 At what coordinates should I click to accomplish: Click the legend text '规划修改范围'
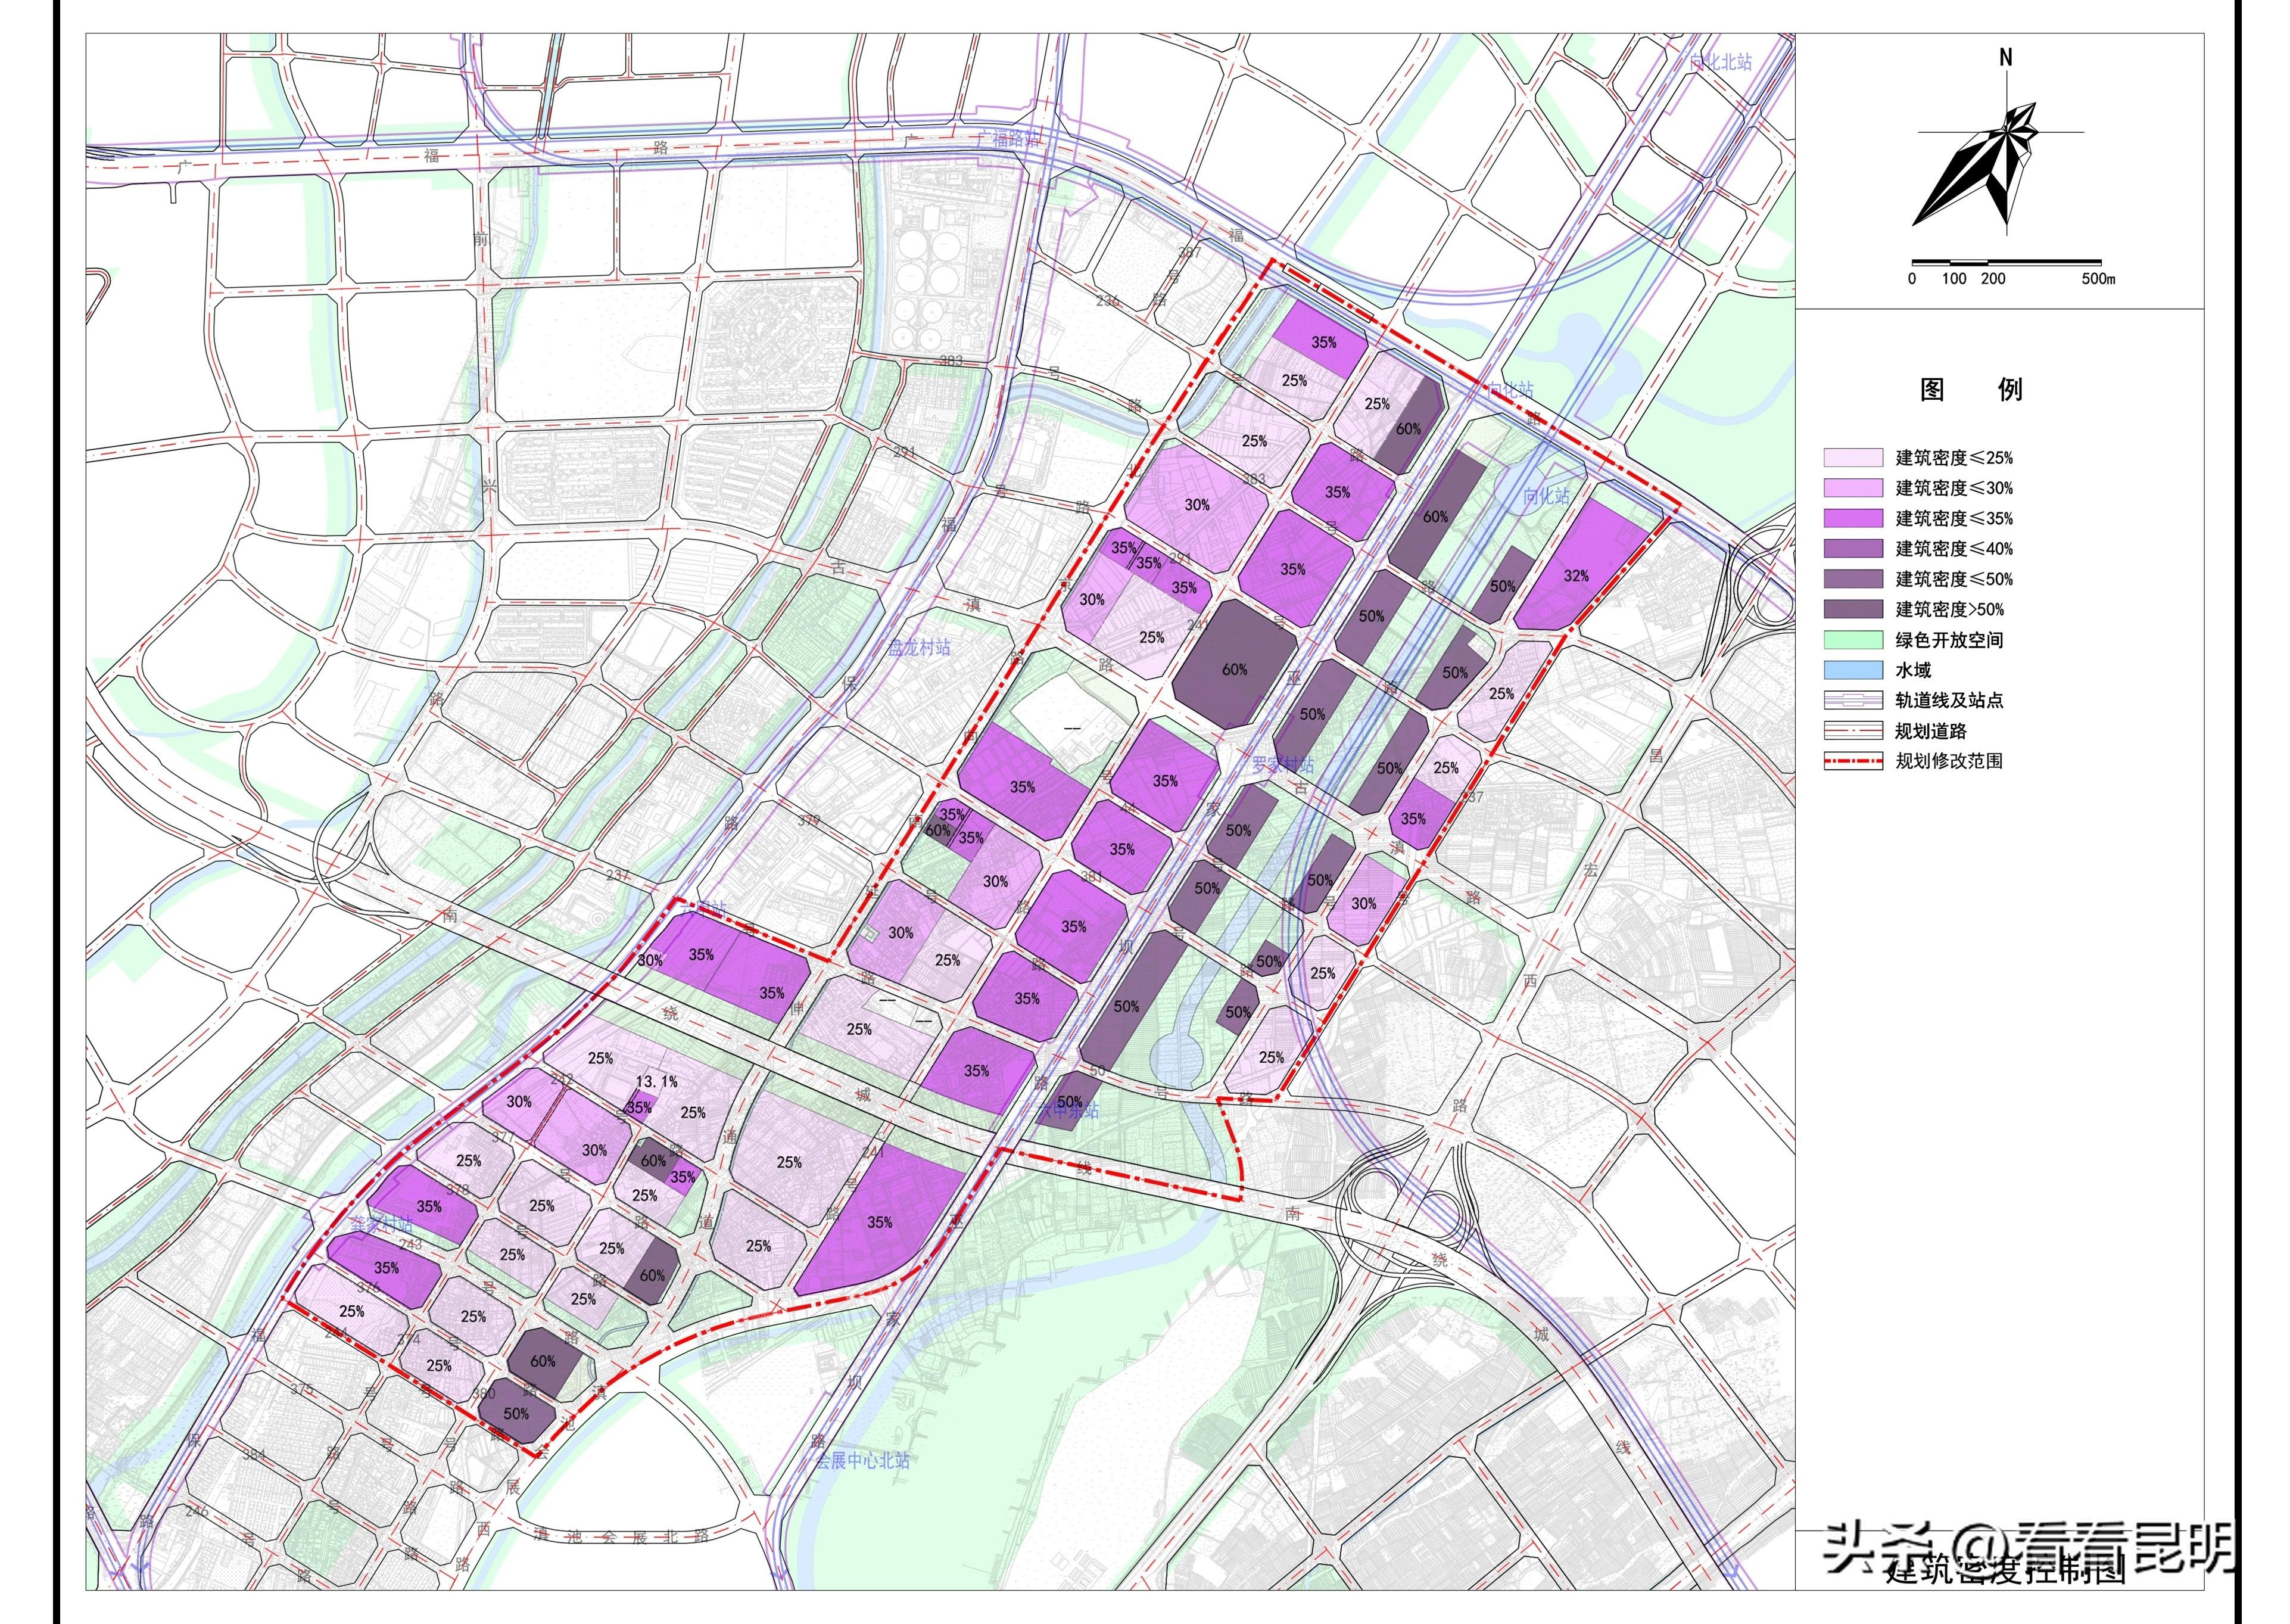coord(1949,761)
